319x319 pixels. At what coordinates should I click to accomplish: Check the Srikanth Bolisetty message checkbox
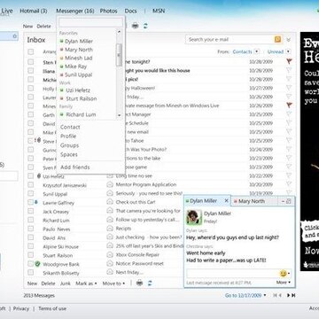[31, 272]
